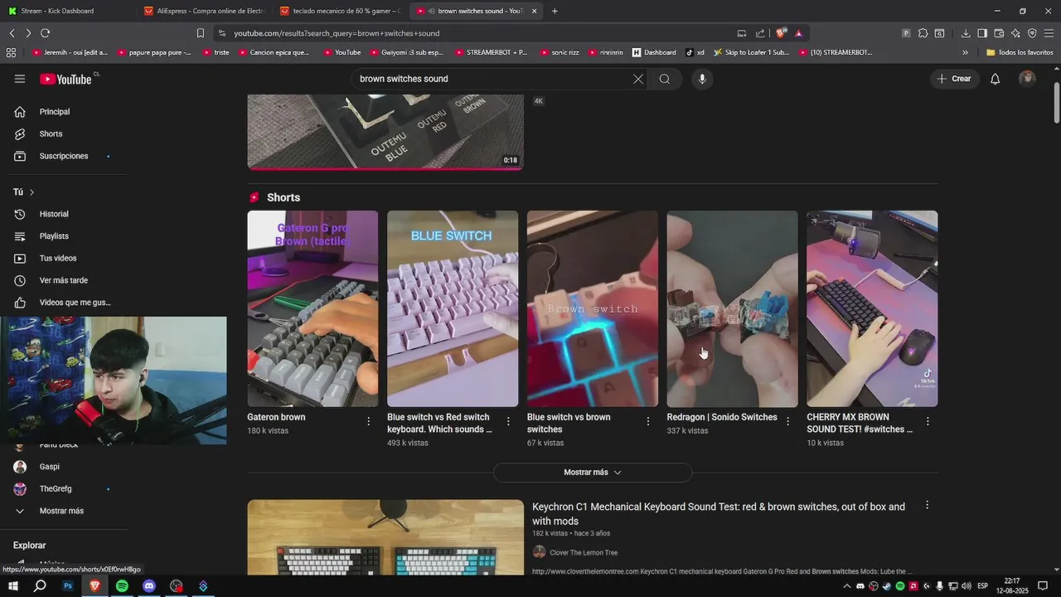Open the Skip to Loafer bookmark

pos(750,52)
